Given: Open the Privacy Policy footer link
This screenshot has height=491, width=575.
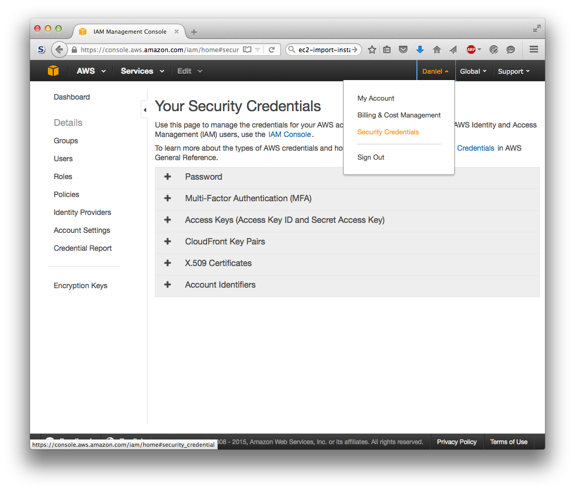Looking at the screenshot, I should [456, 442].
